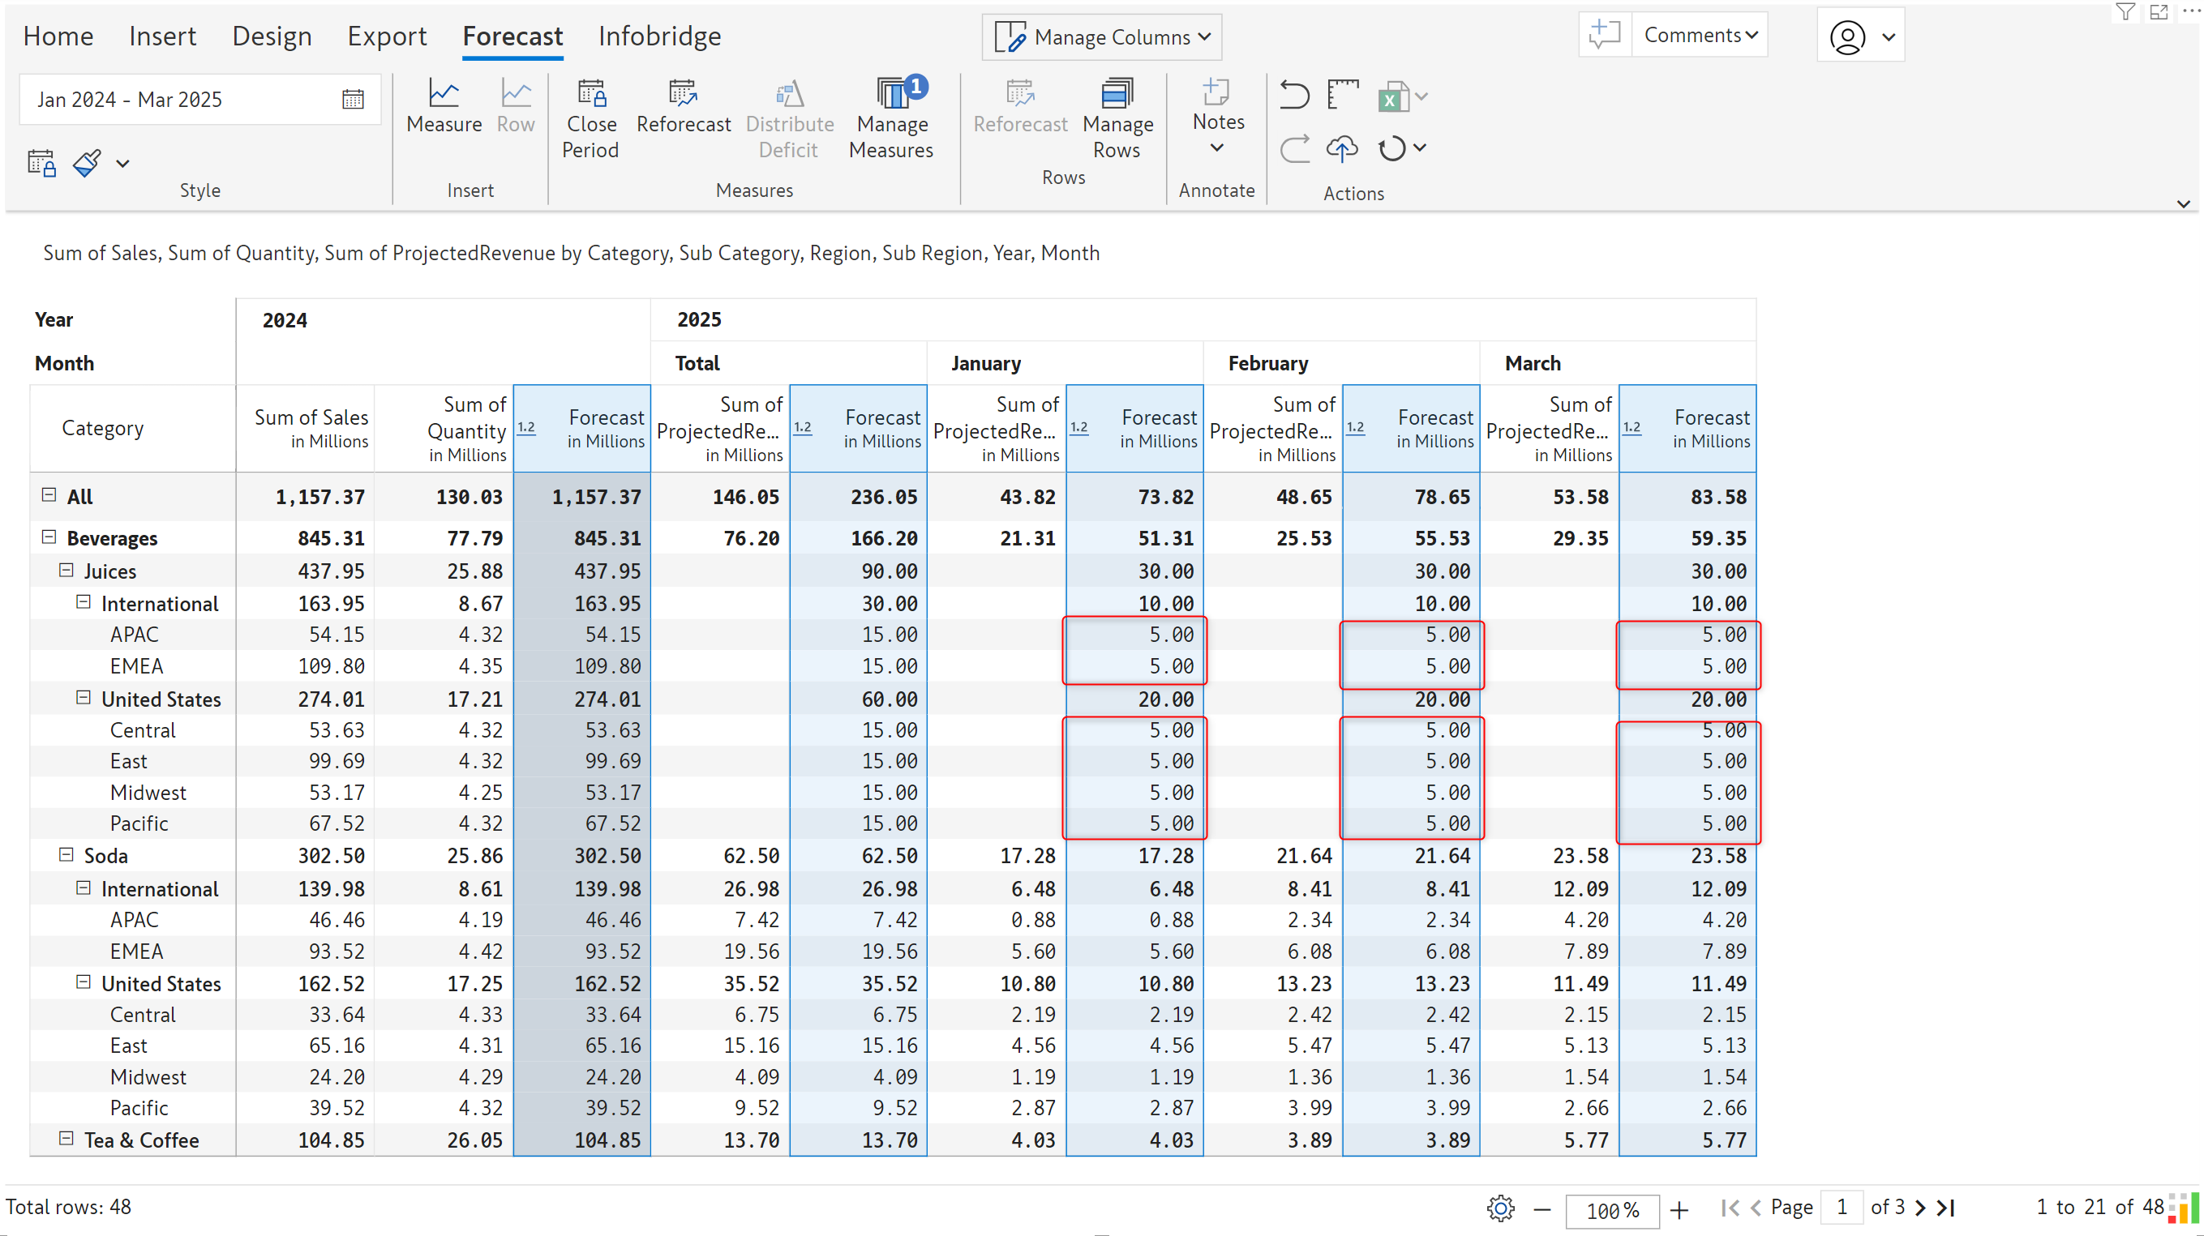Go to previous page arrow
The image size is (2204, 1236).
tap(1756, 1208)
